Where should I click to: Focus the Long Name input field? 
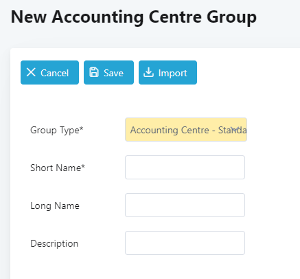185,205
